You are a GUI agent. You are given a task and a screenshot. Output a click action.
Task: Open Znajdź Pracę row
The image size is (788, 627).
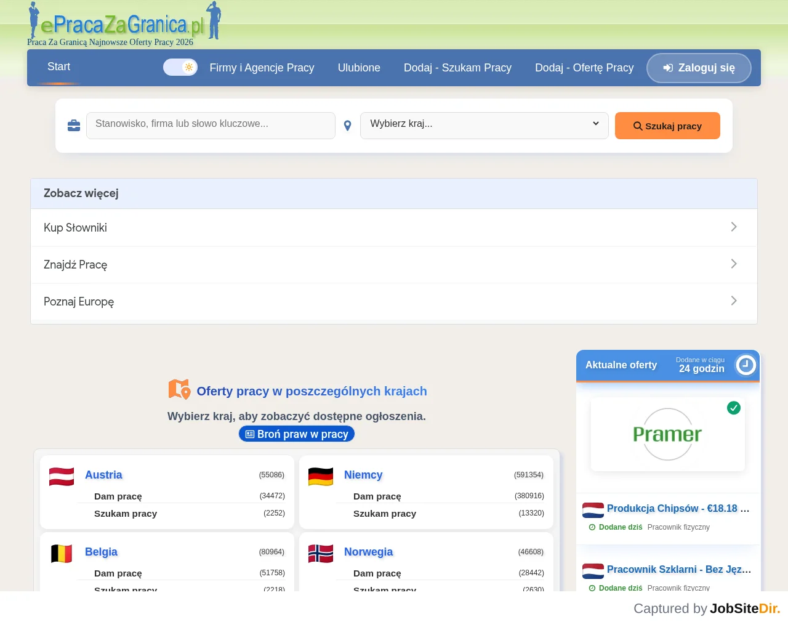tap(394, 264)
